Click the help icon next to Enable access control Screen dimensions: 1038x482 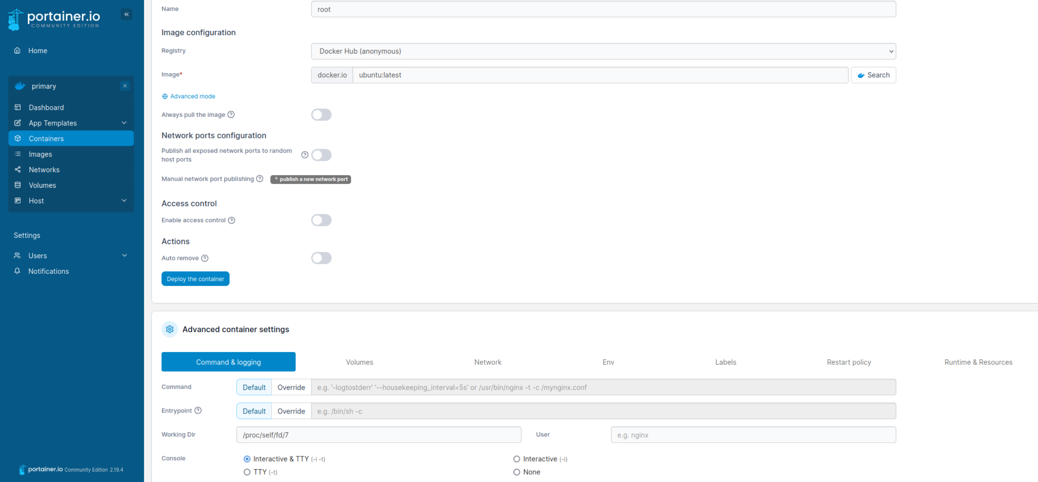click(231, 220)
